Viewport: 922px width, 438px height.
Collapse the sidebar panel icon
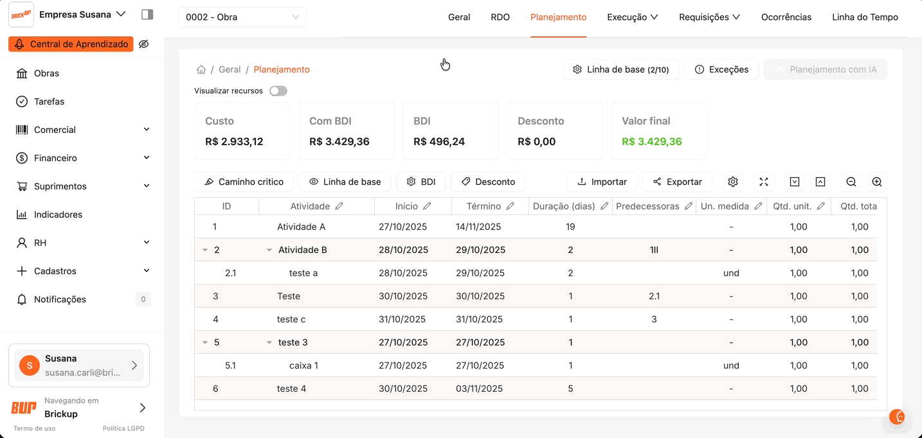pyautogui.click(x=147, y=14)
